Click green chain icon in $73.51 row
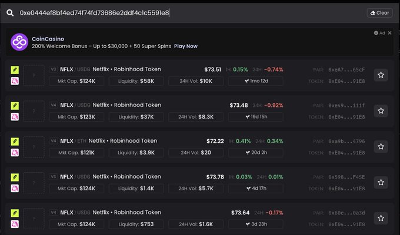400x235 pixels. (x=15, y=70)
